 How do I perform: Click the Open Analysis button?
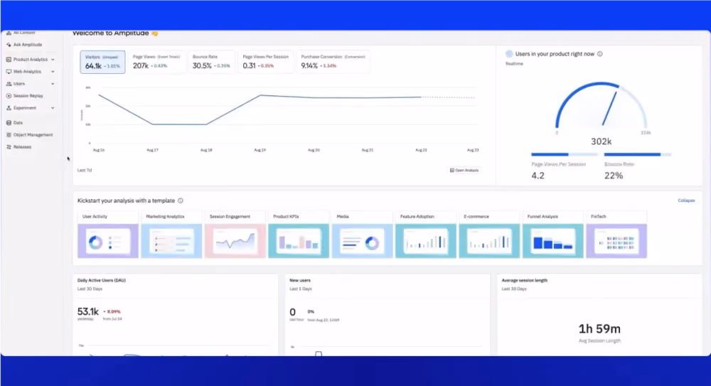tap(464, 171)
